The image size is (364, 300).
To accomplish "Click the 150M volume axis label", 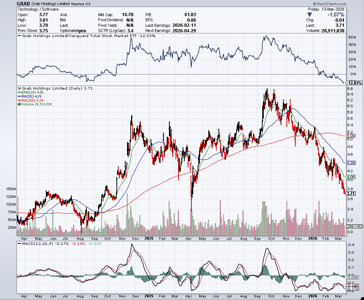I will click(11, 189).
